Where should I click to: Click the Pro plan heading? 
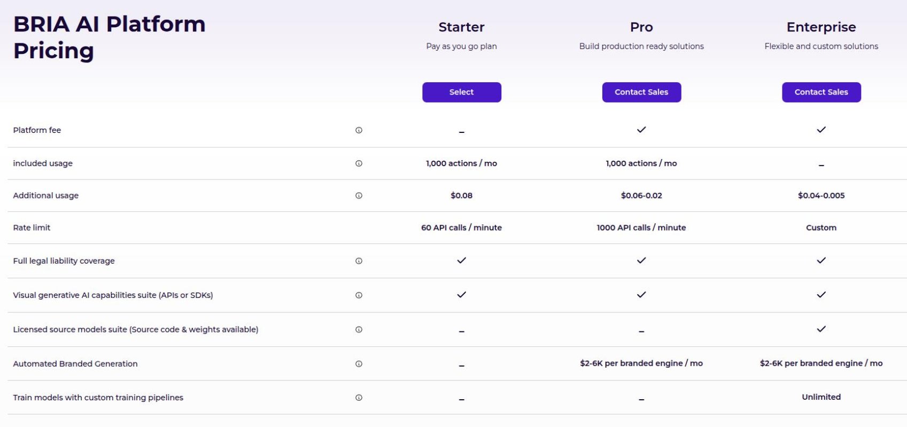[x=641, y=27]
